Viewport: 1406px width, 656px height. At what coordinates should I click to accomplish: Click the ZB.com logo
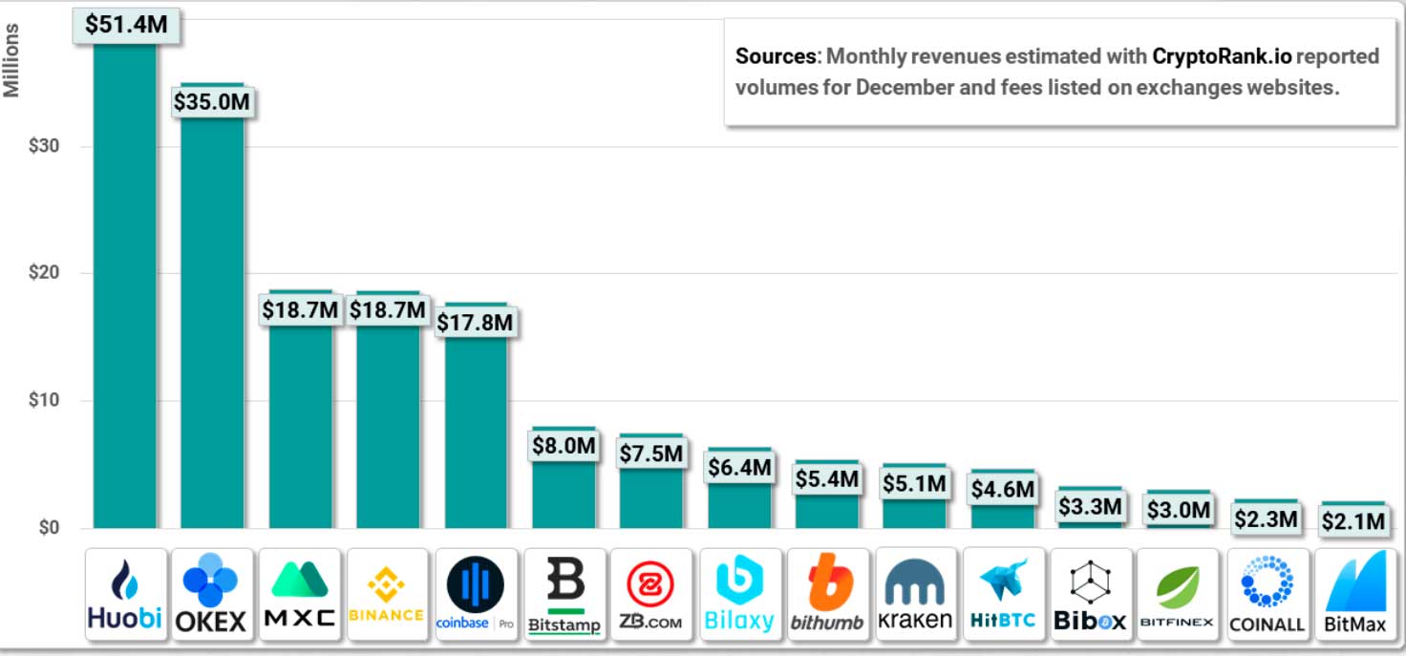point(651,593)
